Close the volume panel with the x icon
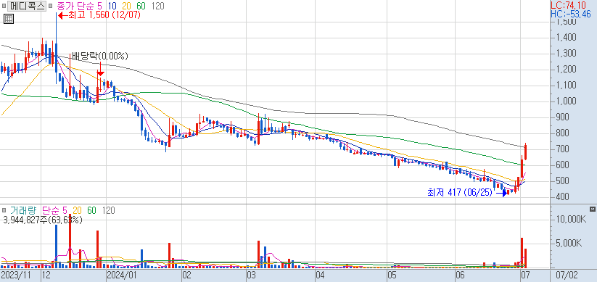Screen dimensions: 597x282 [x=592, y=210]
